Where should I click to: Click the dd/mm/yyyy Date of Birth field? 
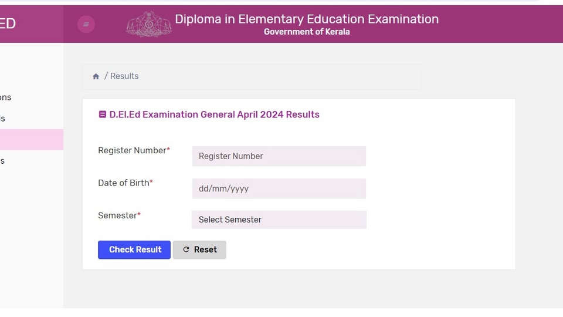click(x=279, y=188)
